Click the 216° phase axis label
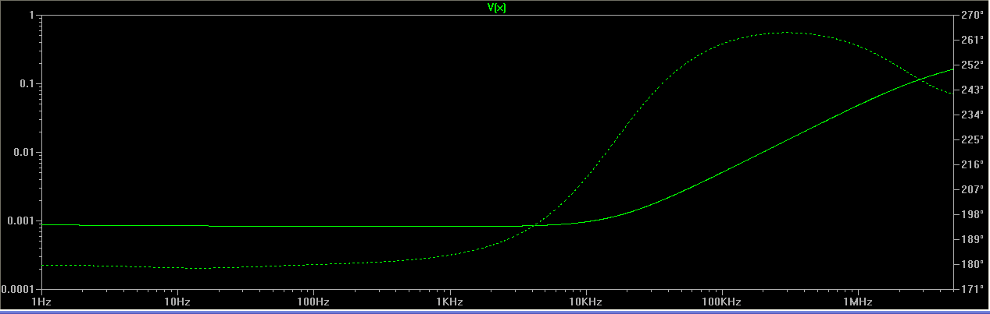Image resolution: width=990 pixels, height=314 pixels. click(971, 164)
